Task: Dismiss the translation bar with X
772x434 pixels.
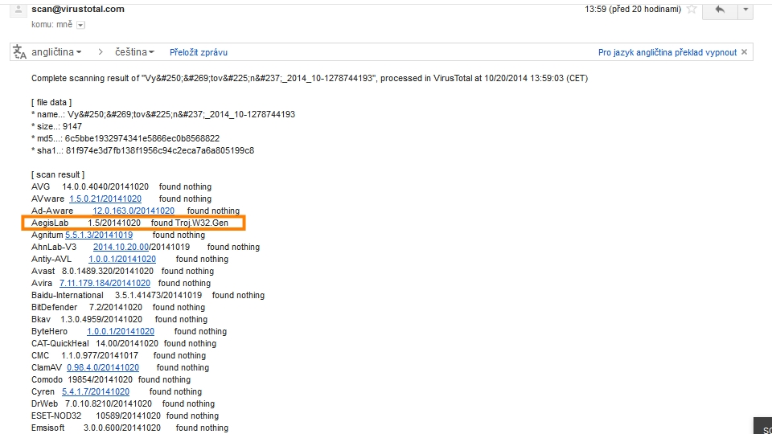Action: [x=745, y=52]
